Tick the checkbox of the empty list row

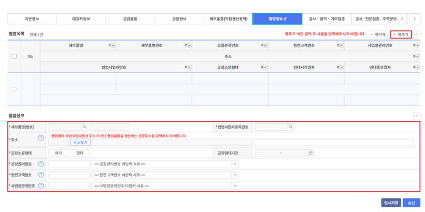(x=14, y=89)
